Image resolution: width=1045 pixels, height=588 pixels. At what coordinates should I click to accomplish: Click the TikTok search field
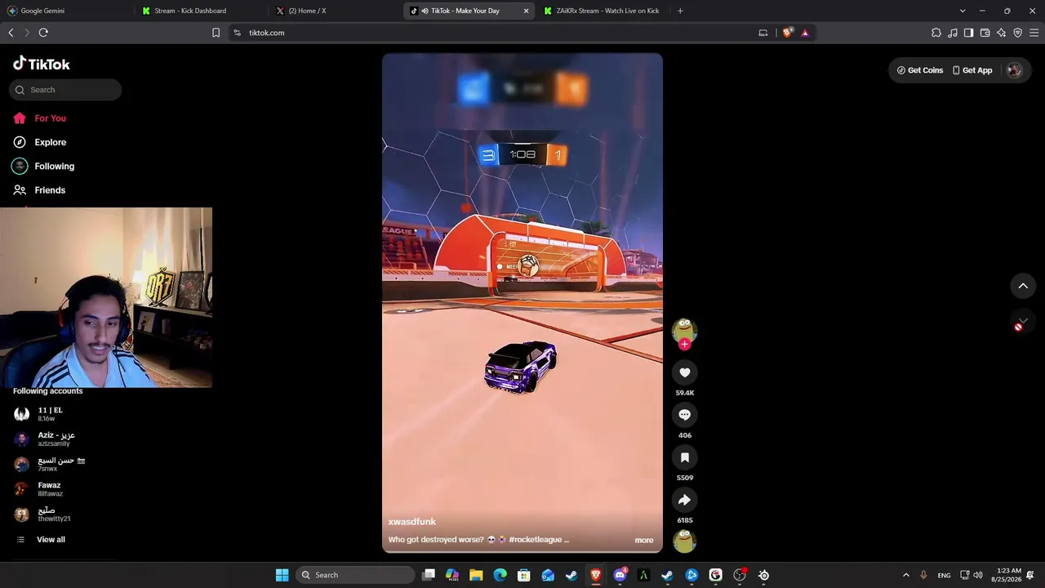(x=65, y=90)
